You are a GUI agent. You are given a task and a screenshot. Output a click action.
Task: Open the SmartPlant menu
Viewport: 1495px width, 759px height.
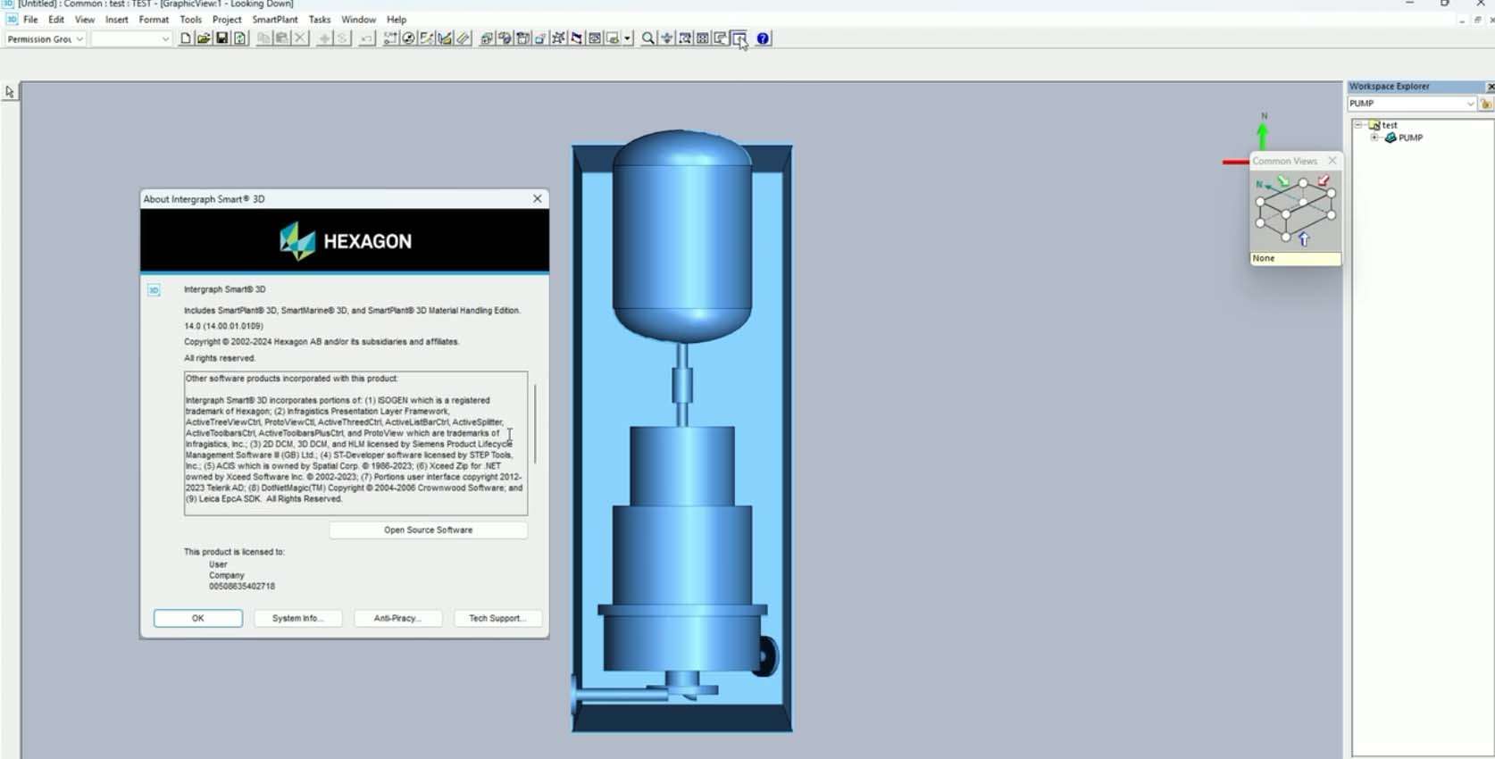click(275, 20)
